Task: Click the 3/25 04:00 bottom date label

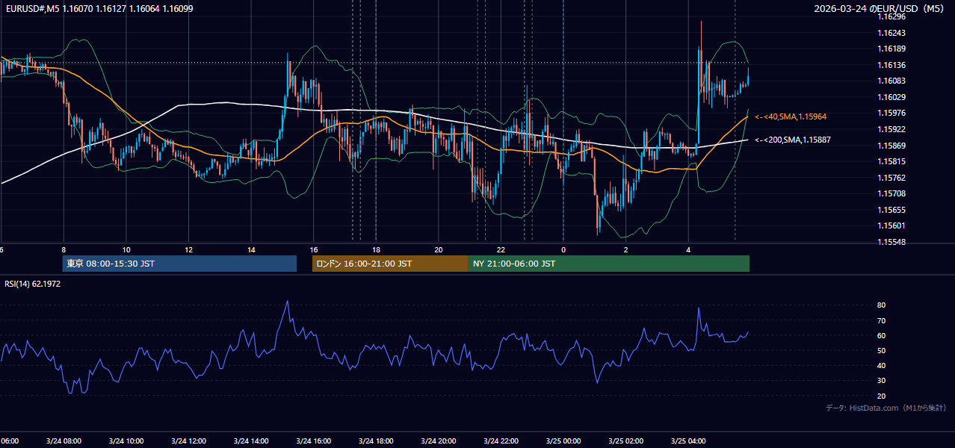Action: click(x=688, y=441)
